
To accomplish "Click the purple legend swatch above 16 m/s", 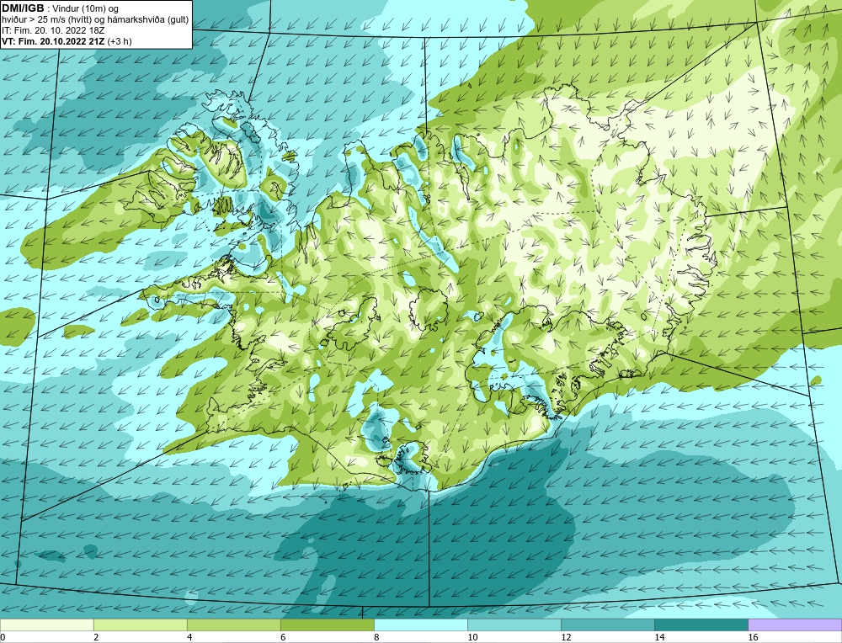I will 795,624.
